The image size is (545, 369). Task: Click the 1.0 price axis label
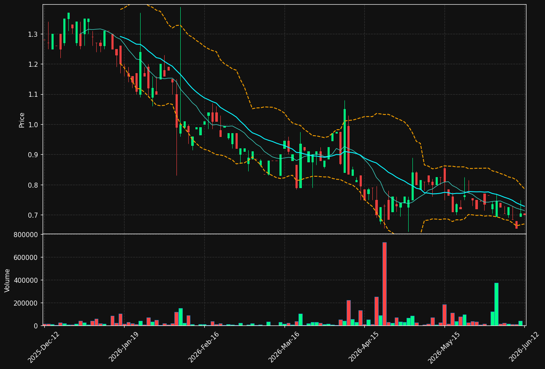34,125
